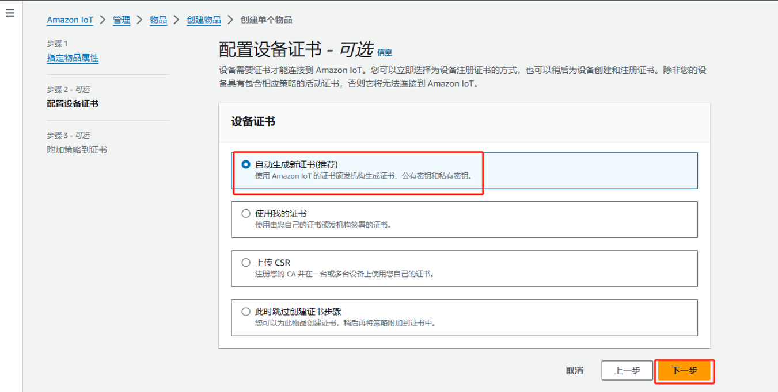This screenshot has height=392, width=778.
Task: Click the 步骤 3 - 可选 label
Action: tap(68, 135)
